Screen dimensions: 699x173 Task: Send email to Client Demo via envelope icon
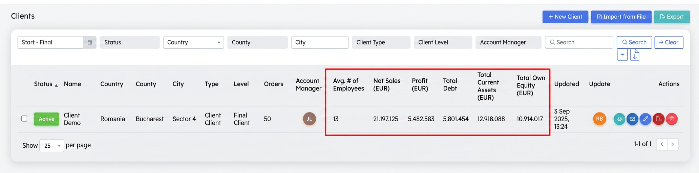click(x=632, y=119)
